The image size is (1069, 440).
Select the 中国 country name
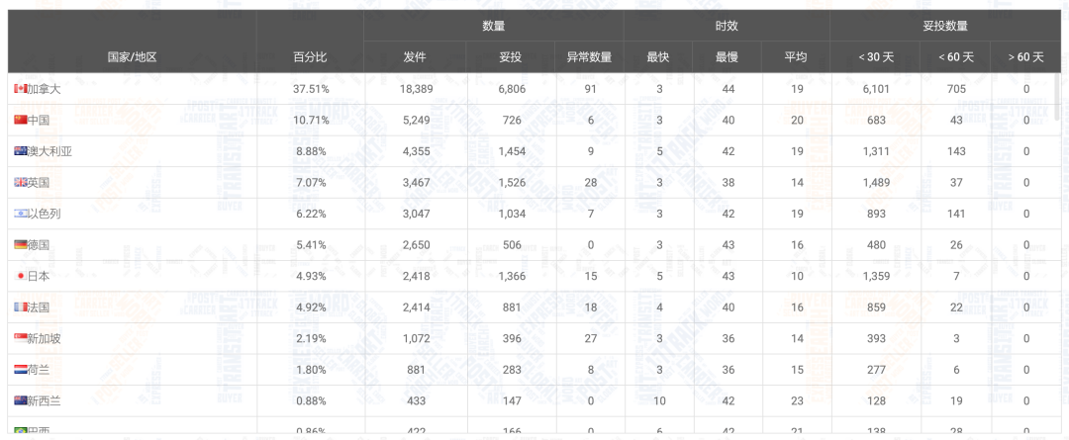coord(39,120)
